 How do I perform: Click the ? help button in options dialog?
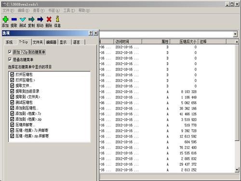[x=91, y=33]
